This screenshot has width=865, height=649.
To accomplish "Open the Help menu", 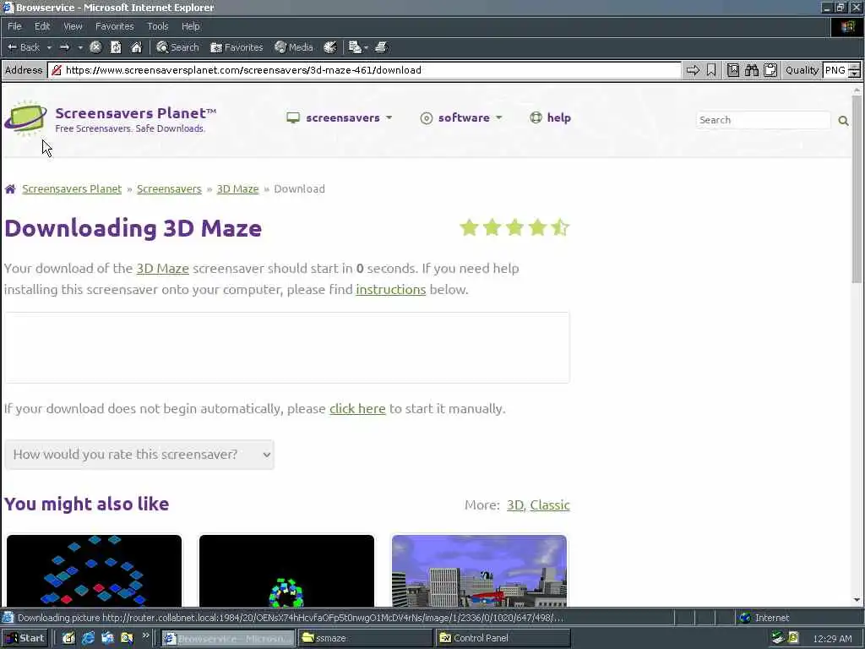I will point(190,26).
